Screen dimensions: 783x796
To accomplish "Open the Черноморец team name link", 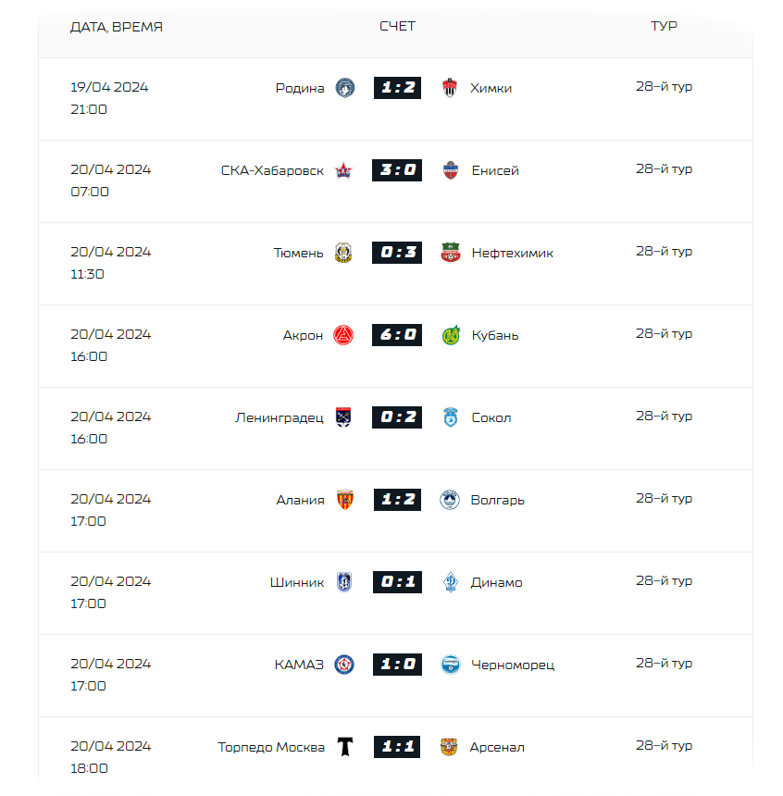I will pos(513,665).
